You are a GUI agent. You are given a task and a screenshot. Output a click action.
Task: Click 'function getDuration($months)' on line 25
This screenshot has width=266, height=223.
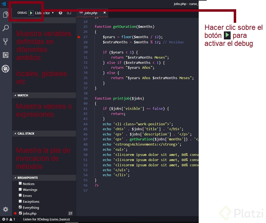point(124,27)
